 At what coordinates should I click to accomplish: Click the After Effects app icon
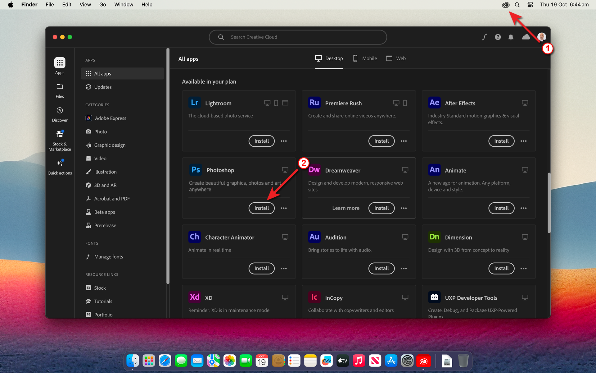pos(434,103)
